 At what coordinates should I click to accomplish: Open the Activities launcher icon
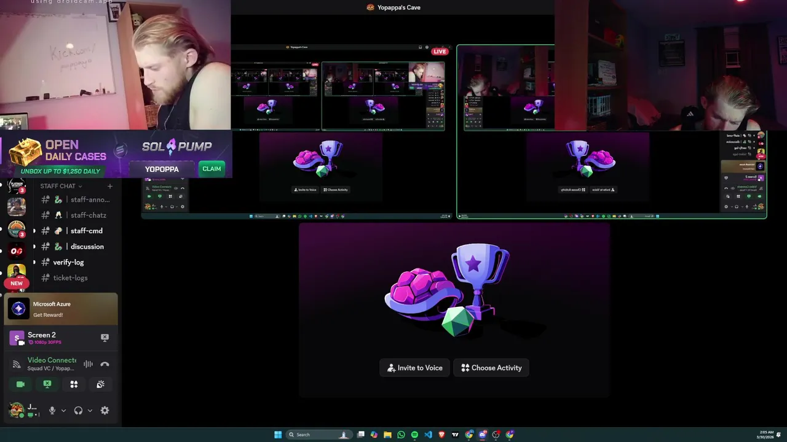(x=74, y=384)
